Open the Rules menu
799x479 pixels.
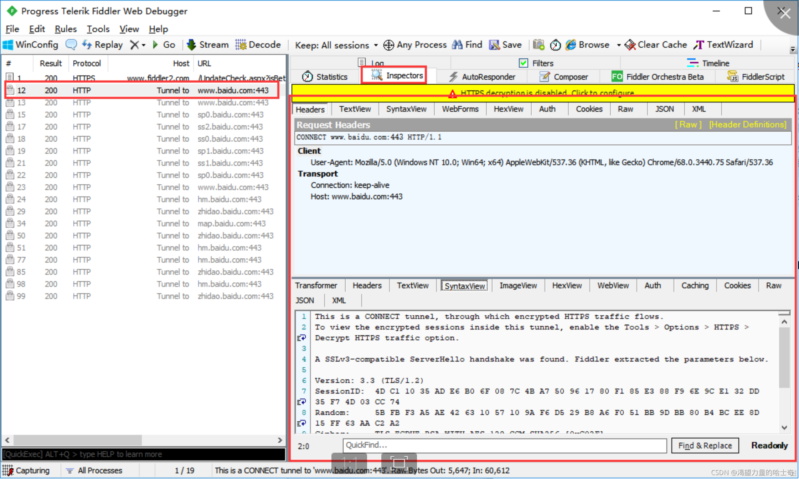pyautogui.click(x=64, y=28)
